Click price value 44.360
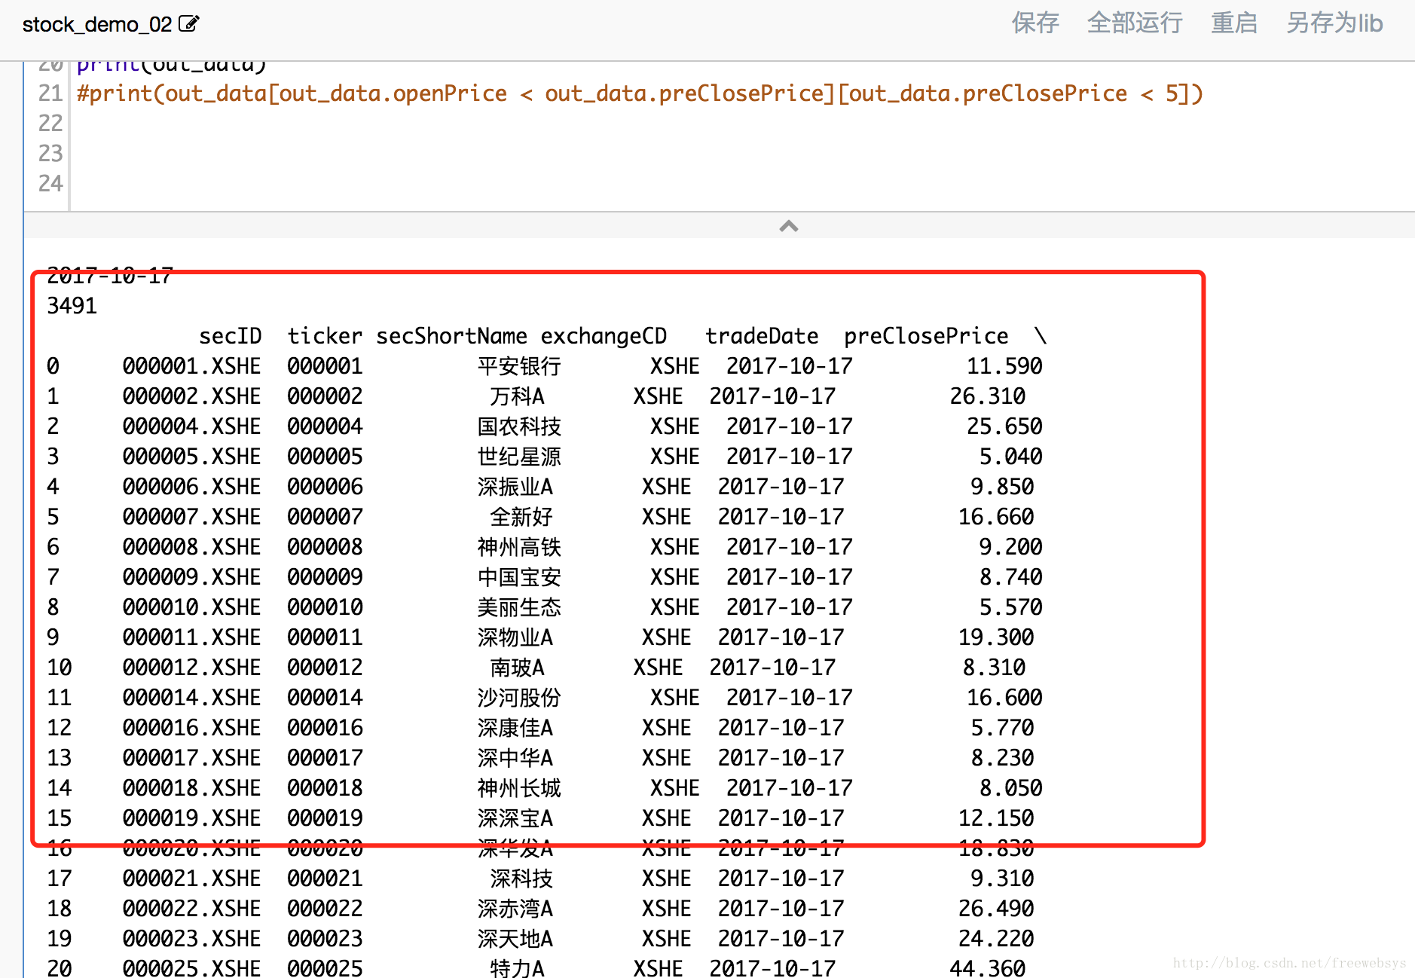 tap(988, 967)
